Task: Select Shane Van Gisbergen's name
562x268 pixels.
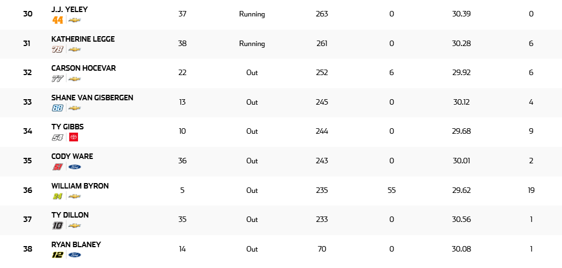Action: click(92, 98)
